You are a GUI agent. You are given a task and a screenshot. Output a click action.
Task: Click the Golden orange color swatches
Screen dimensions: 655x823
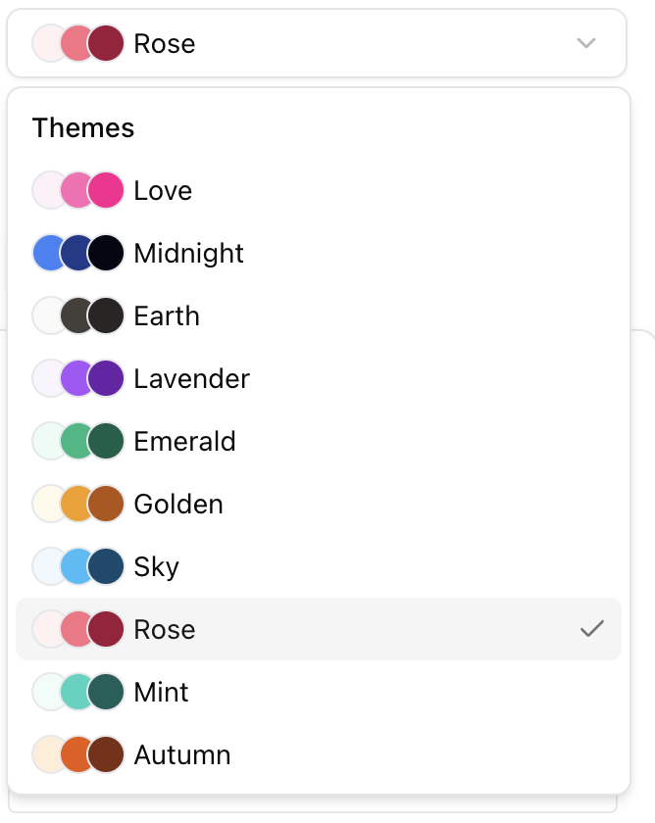click(x=77, y=504)
